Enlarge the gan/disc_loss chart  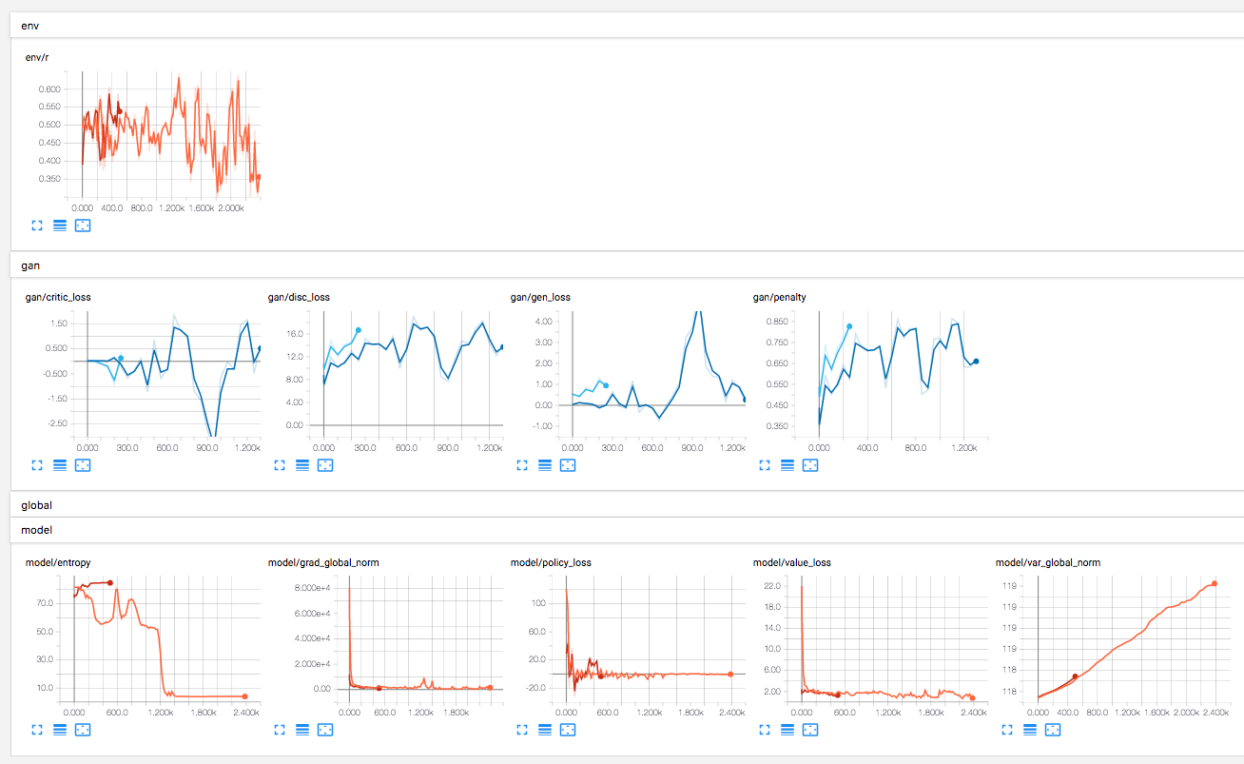pyautogui.click(x=280, y=465)
